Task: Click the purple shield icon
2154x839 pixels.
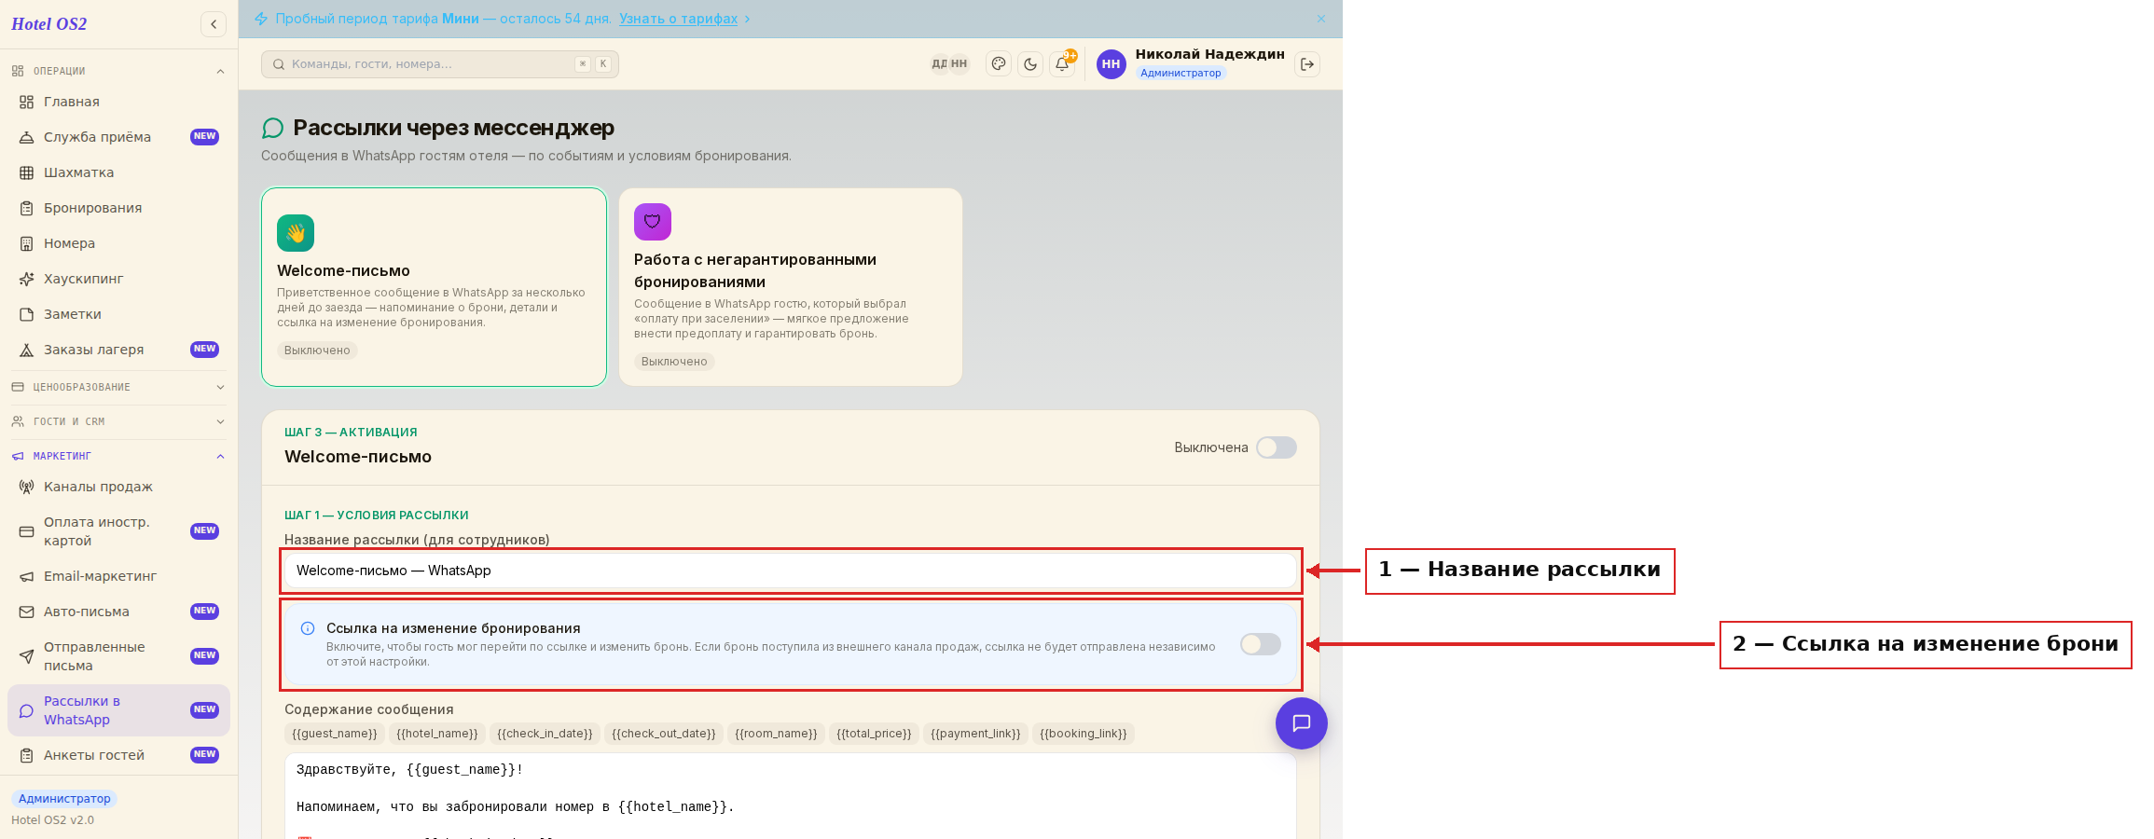Action: [653, 222]
